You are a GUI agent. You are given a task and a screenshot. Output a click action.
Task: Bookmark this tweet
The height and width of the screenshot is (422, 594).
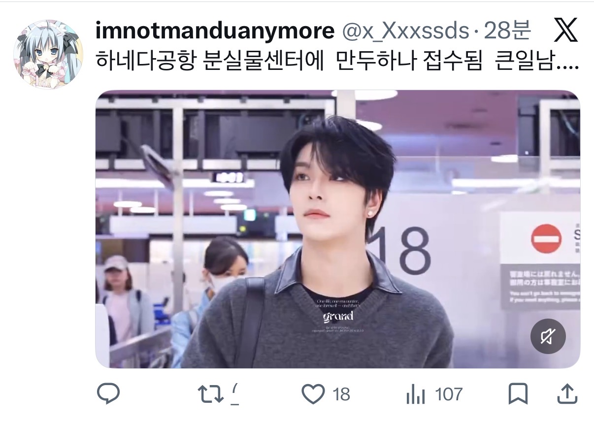coord(518,394)
